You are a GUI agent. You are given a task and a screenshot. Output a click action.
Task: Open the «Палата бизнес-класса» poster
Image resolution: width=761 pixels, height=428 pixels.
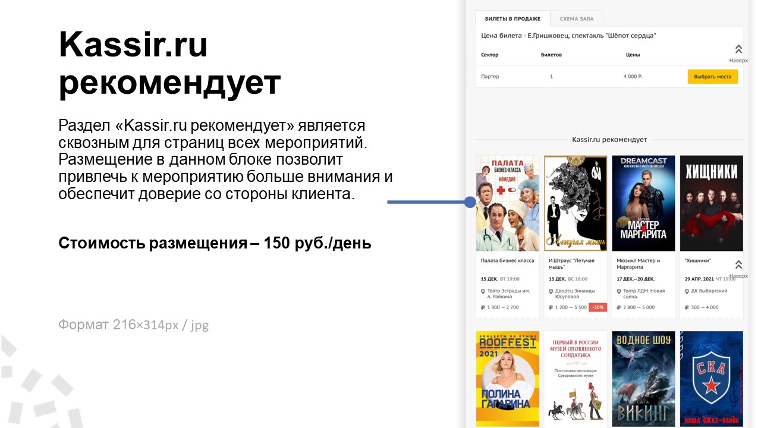coord(508,203)
